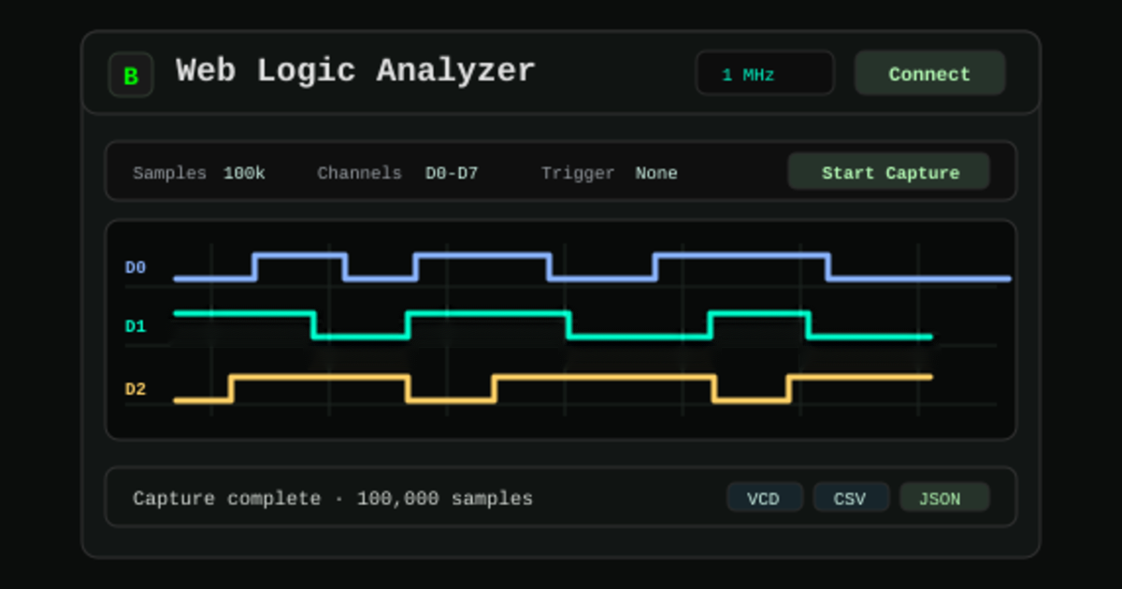Export capture as CSV

point(850,497)
